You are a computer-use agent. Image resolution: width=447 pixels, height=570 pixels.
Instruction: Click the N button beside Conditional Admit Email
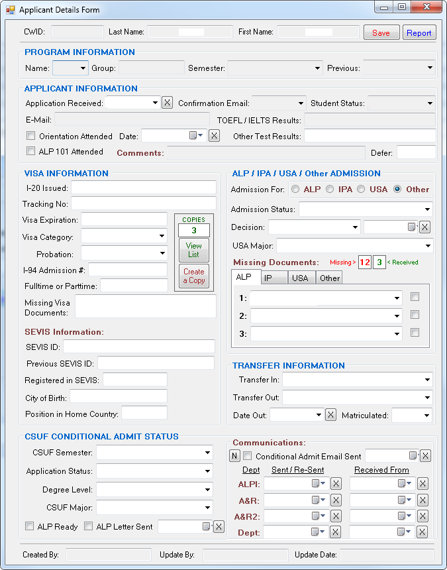[x=234, y=456]
